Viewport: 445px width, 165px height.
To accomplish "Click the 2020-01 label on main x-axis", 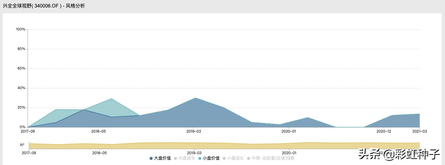I will point(289,131).
